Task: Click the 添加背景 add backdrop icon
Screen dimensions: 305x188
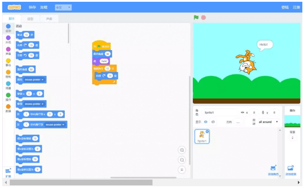Action: 291,168
